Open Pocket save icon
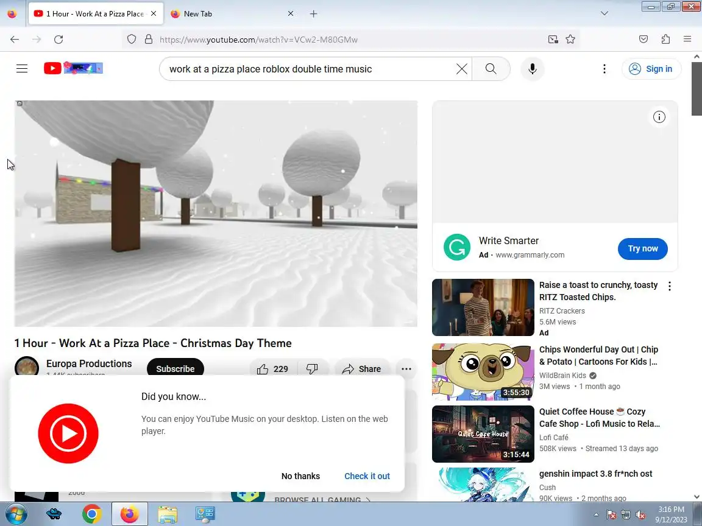Image resolution: width=702 pixels, height=526 pixels. [643, 40]
